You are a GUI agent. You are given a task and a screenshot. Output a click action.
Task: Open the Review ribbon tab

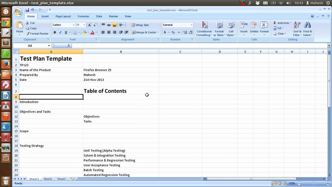pos(113,16)
